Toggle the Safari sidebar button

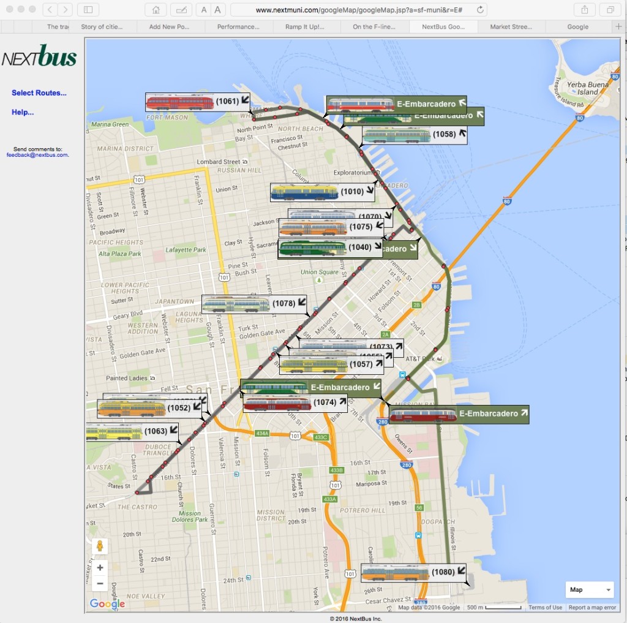point(88,10)
